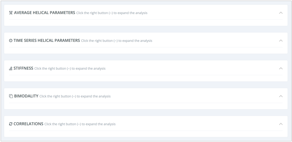
Task: Select the TIME SERIES HELICAL PARAMETERS title
Action: pos(47,41)
